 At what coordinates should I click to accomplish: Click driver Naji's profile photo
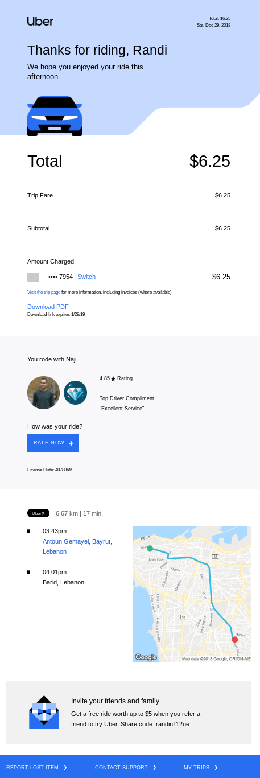(x=43, y=393)
